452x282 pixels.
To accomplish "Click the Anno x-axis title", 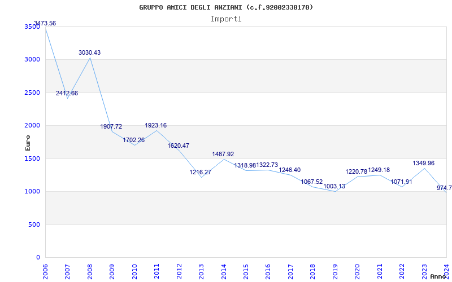I will (x=438, y=276).
